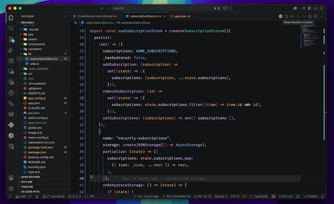Go forward with the navigation arrow

(108, 8)
